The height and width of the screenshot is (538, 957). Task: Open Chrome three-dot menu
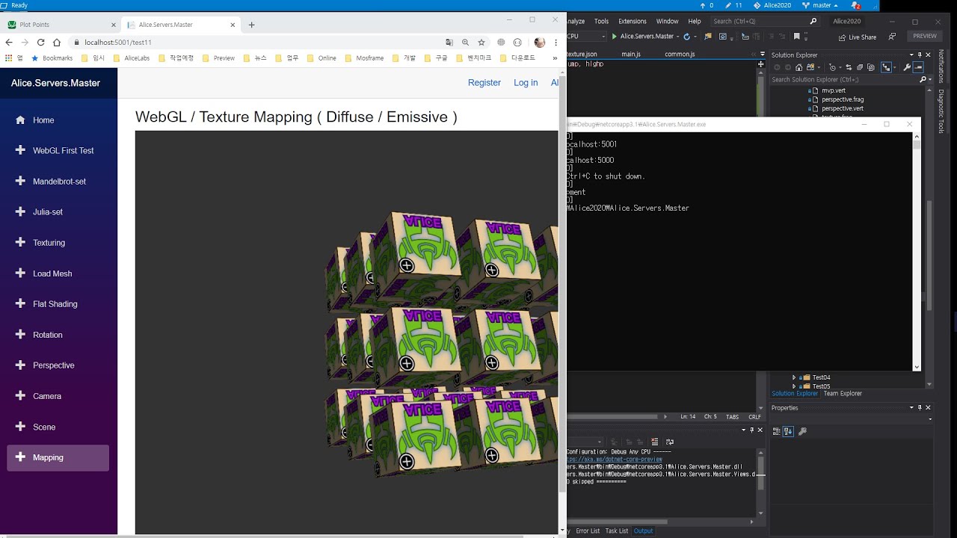[x=556, y=43]
